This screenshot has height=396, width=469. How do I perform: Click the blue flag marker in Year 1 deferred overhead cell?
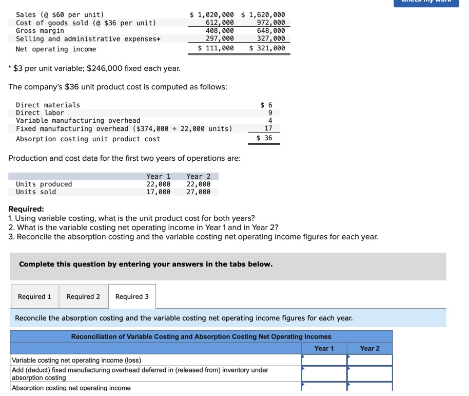click(x=303, y=368)
